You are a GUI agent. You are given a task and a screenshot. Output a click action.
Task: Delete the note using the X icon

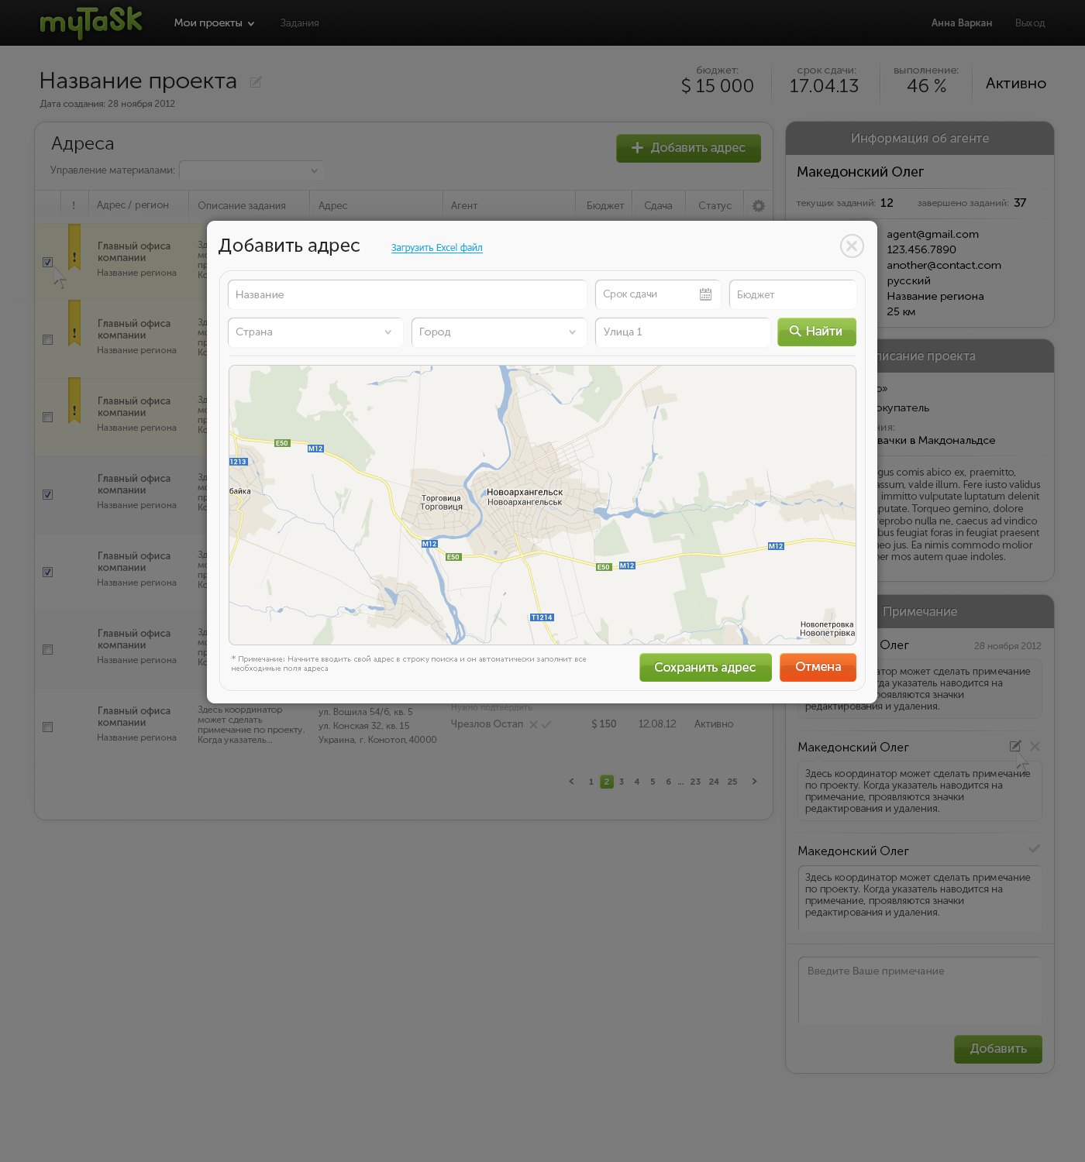pos(1035,746)
